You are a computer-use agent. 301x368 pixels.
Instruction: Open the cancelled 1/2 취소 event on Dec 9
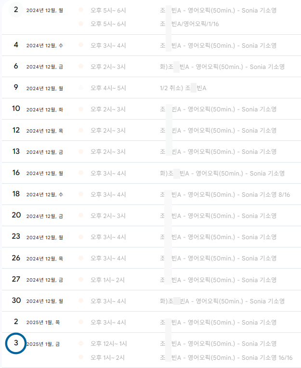click(183, 88)
